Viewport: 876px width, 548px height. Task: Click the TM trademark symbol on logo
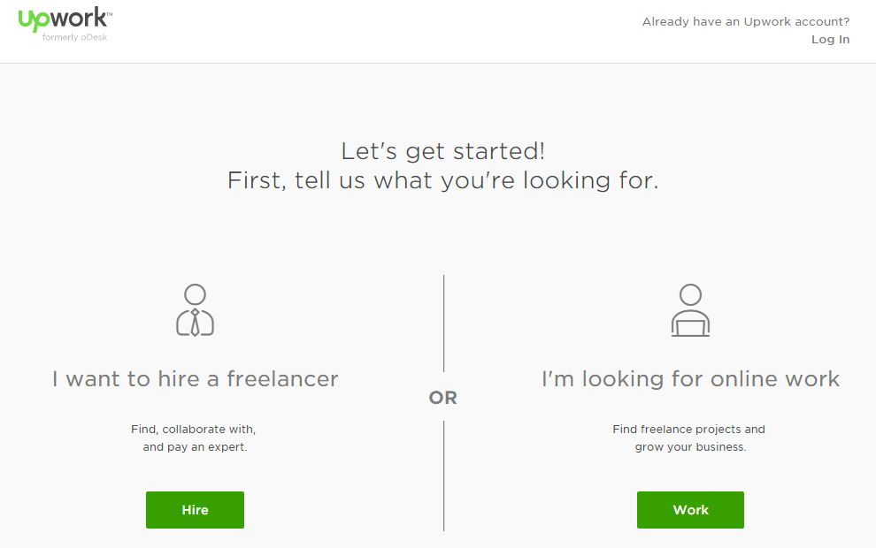coord(110,14)
